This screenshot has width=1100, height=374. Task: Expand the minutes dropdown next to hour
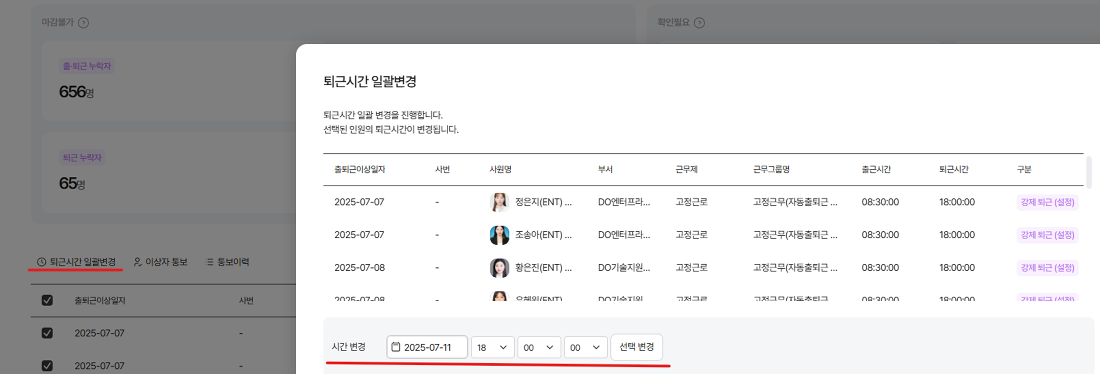539,347
